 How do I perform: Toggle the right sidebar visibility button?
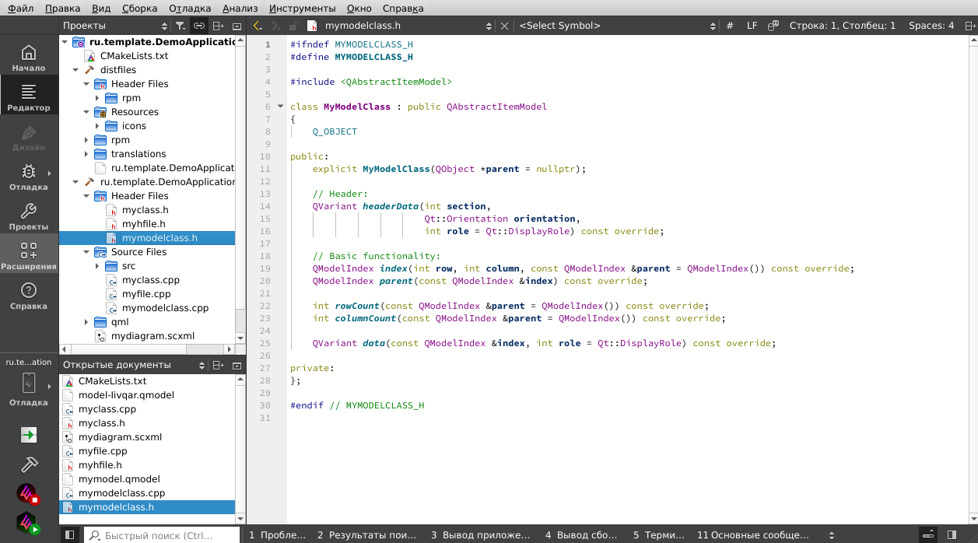(x=952, y=535)
